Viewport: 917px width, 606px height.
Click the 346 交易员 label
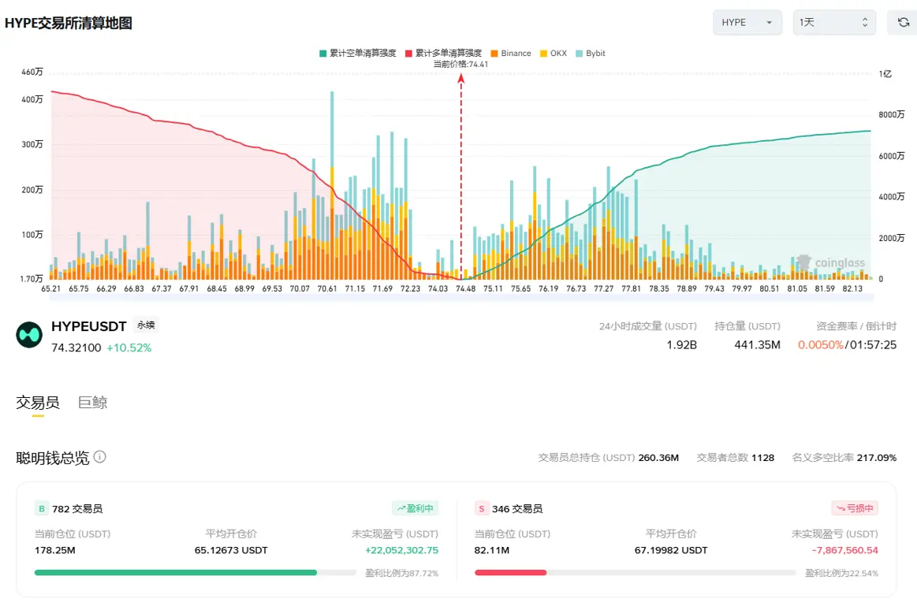517,508
